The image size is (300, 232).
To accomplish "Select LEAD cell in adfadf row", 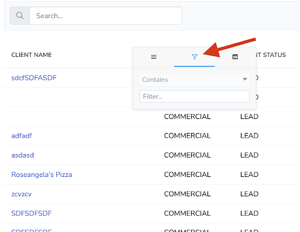I will click(x=250, y=136).
